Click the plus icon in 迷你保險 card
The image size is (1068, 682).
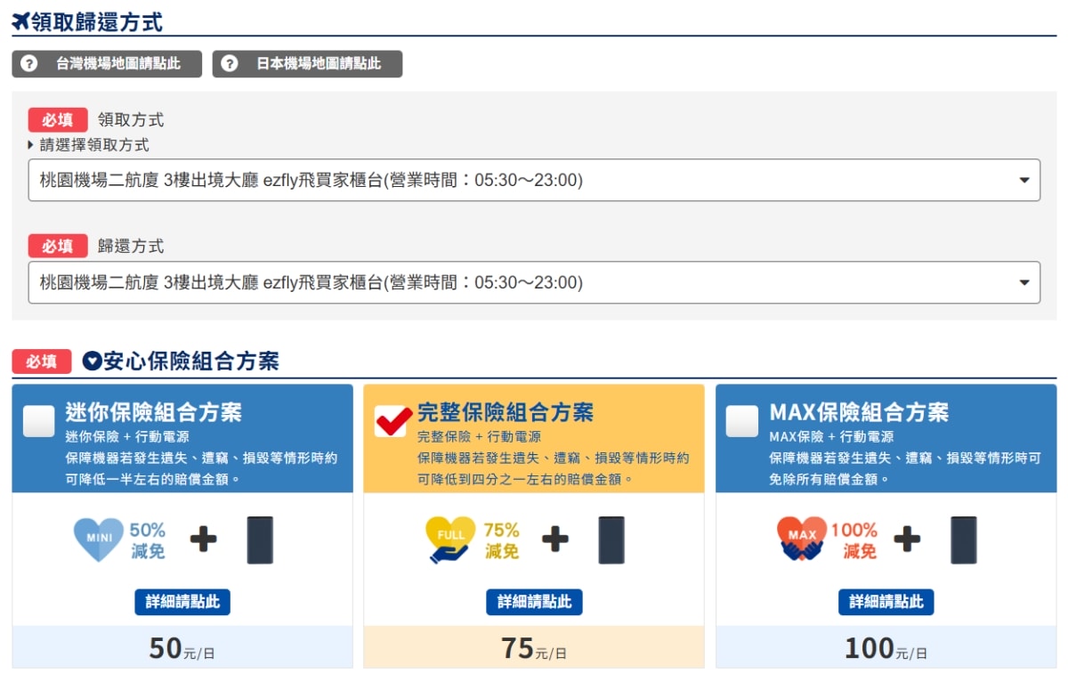coord(204,539)
